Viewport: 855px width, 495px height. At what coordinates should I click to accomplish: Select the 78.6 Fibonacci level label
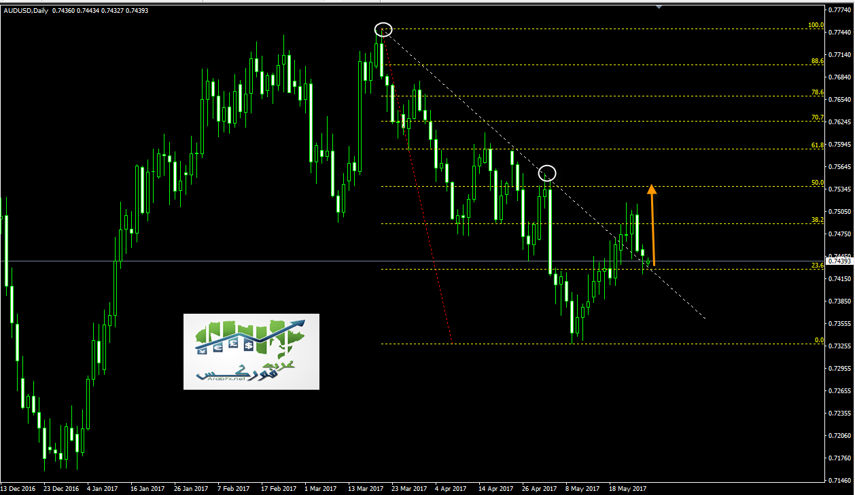(818, 92)
